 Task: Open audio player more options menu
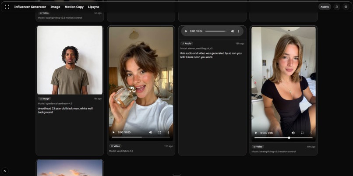[x=239, y=31]
